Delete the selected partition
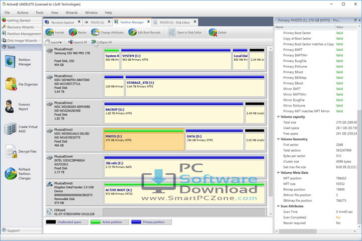 coord(218,33)
